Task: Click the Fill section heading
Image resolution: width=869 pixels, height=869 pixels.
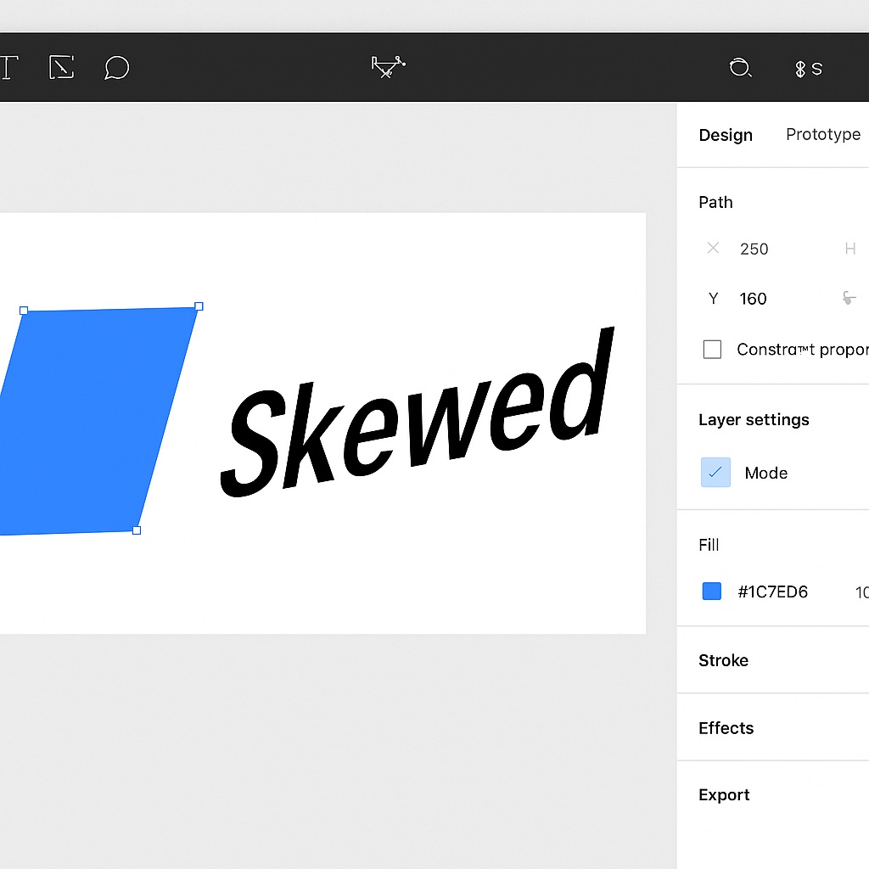Action: pos(709,545)
